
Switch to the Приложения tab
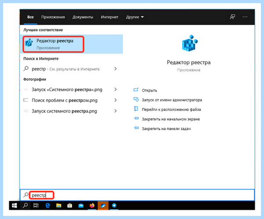pos(53,17)
